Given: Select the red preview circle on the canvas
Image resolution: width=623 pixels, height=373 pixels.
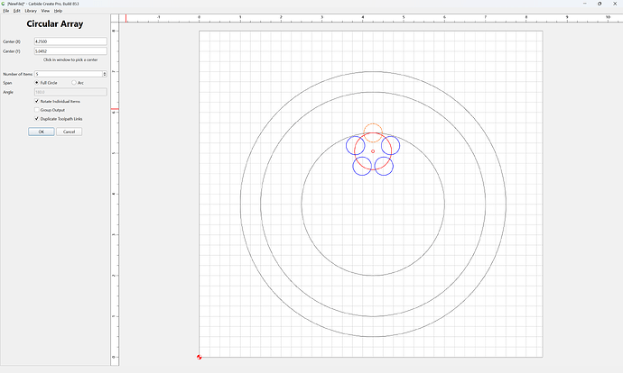Looking at the screenshot, I should coord(373,151).
